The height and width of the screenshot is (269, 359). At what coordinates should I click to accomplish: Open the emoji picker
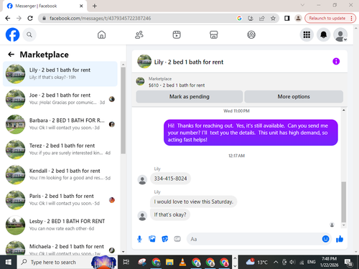coord(325,239)
